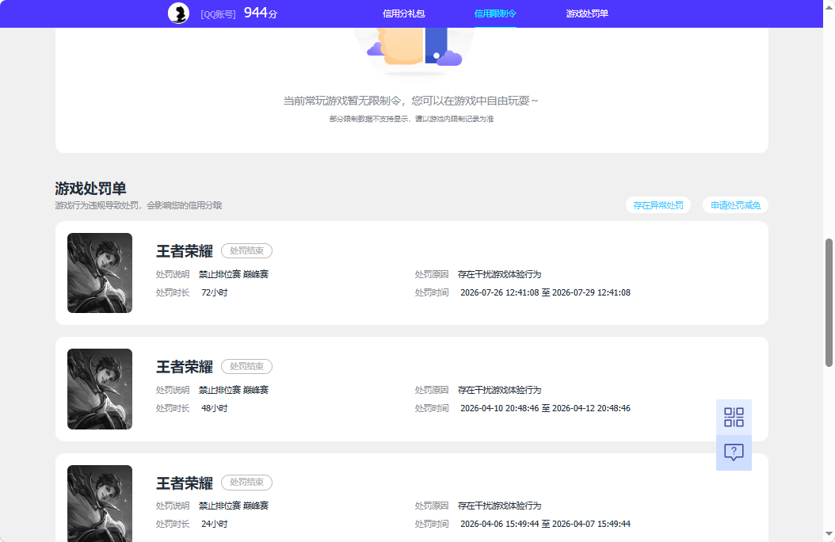Screen dimensions: 835x542
Task: Click the 部分限制数据不支持显示 note
Action: 411,119
